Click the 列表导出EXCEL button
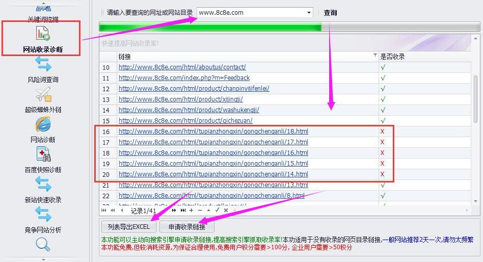The height and width of the screenshot is (262, 483). [129, 227]
